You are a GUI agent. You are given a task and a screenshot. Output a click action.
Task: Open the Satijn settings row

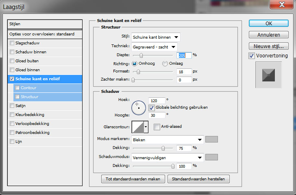tap(45, 105)
